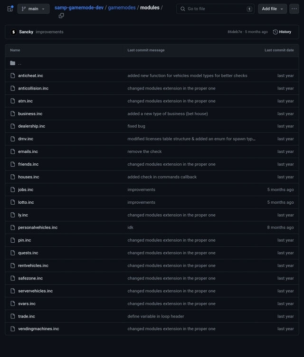The height and width of the screenshot is (357, 304).
Task: Open the lotto.inc file
Action: coord(26,202)
